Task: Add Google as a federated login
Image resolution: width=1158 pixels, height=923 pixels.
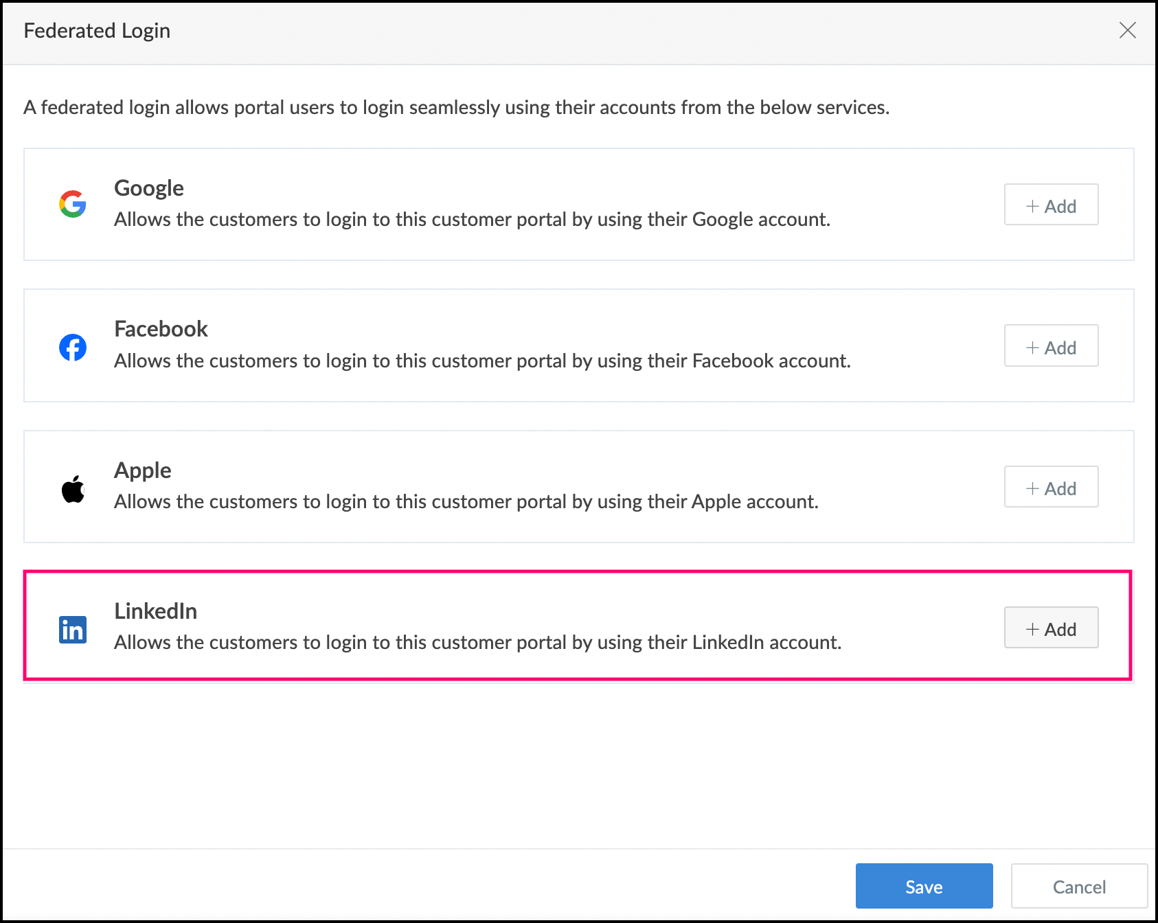Action: coord(1051,205)
